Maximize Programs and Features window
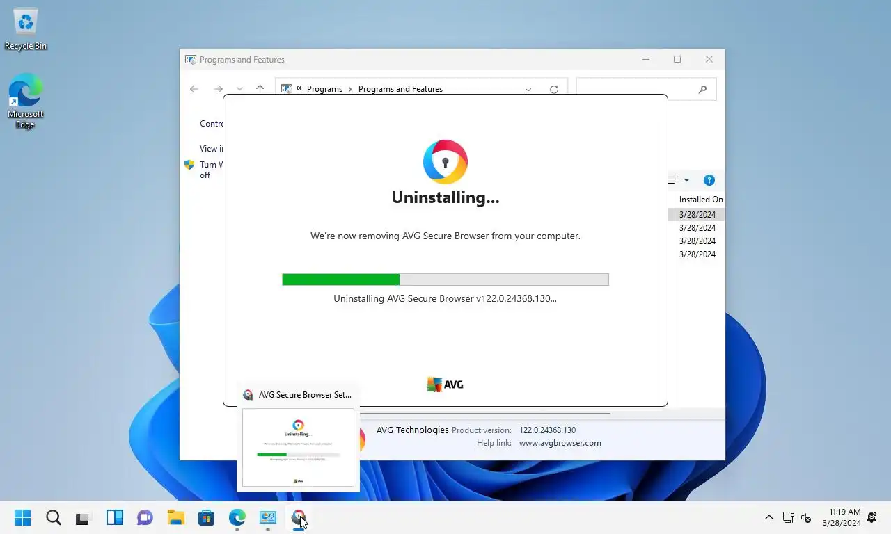 click(x=677, y=60)
